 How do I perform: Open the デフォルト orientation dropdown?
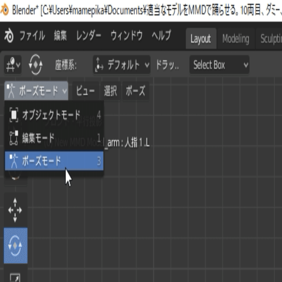point(121,65)
